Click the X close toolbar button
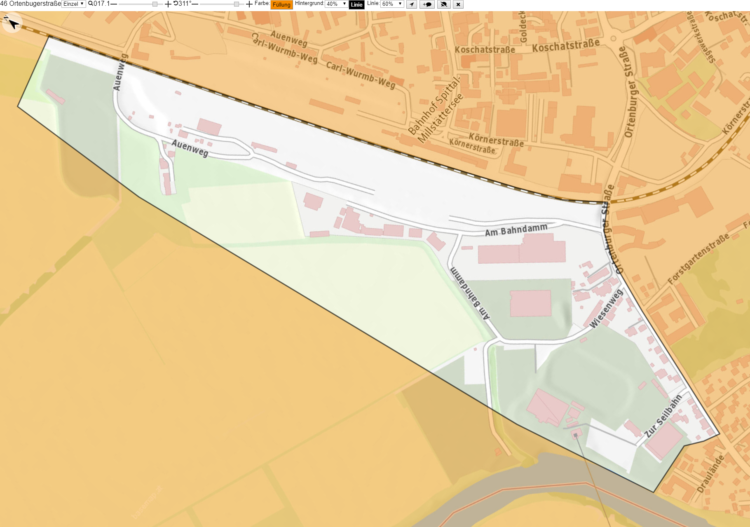The width and height of the screenshot is (750, 527). 458,4
